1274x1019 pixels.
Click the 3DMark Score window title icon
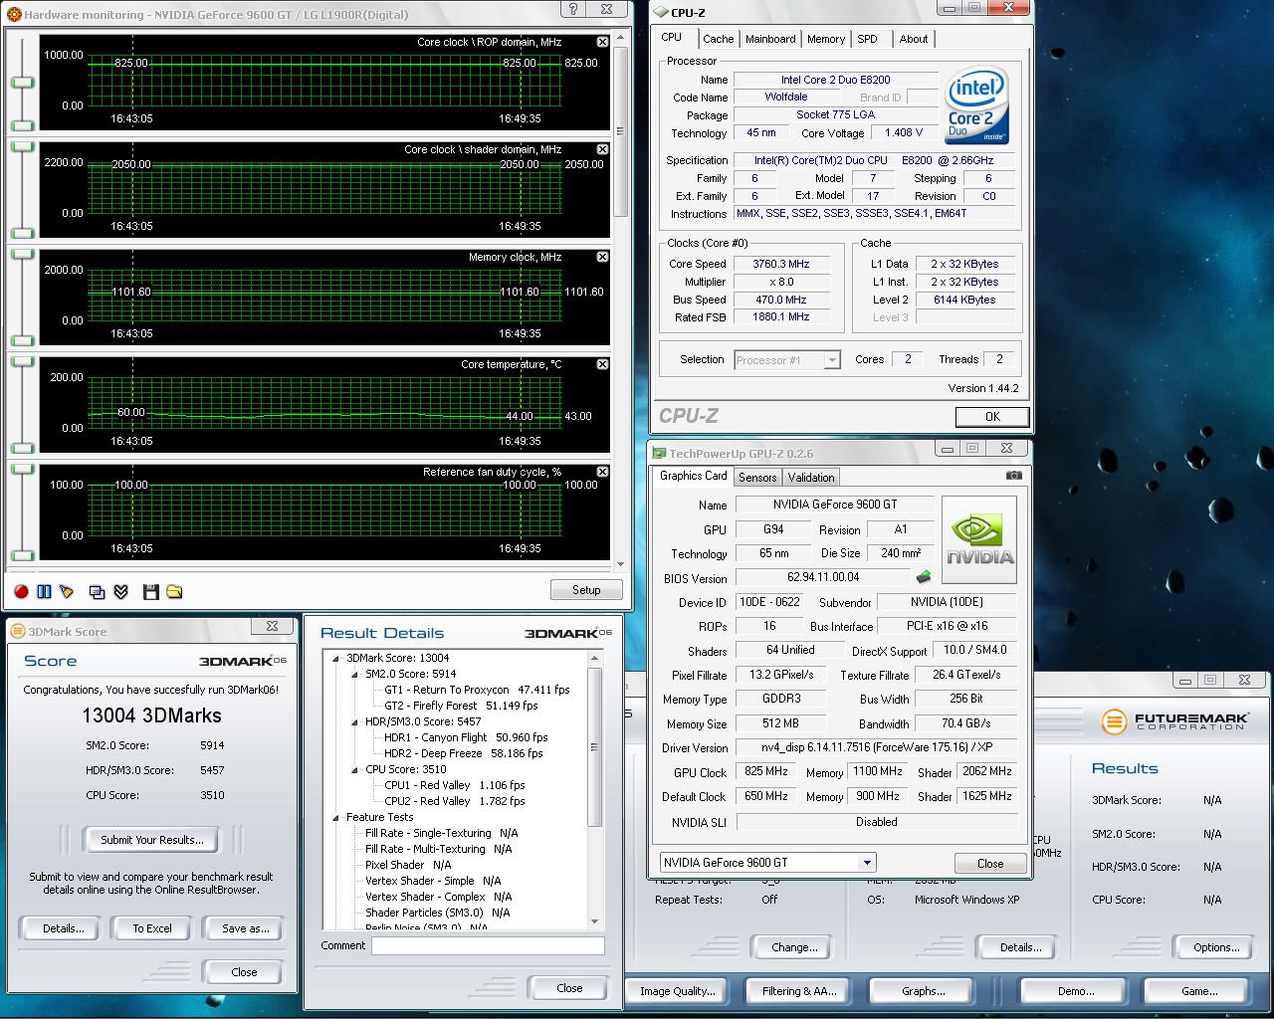tap(18, 631)
